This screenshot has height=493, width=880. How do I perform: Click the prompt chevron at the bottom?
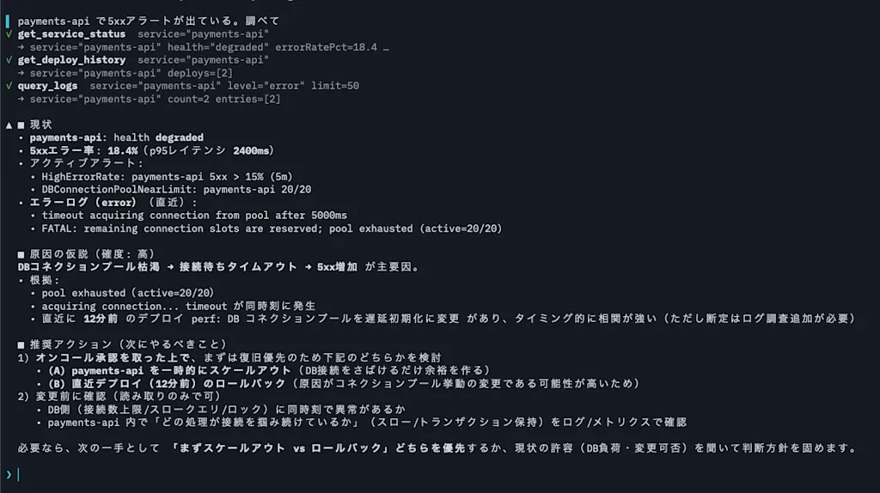coord(9,474)
